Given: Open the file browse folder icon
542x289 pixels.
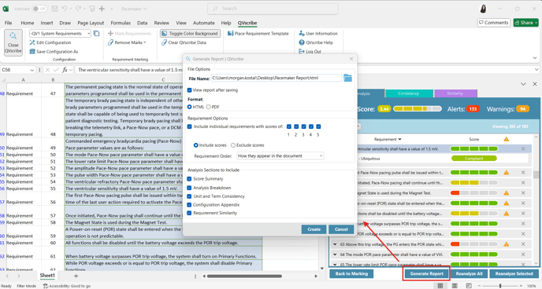Looking at the screenshot, I should (347, 79).
